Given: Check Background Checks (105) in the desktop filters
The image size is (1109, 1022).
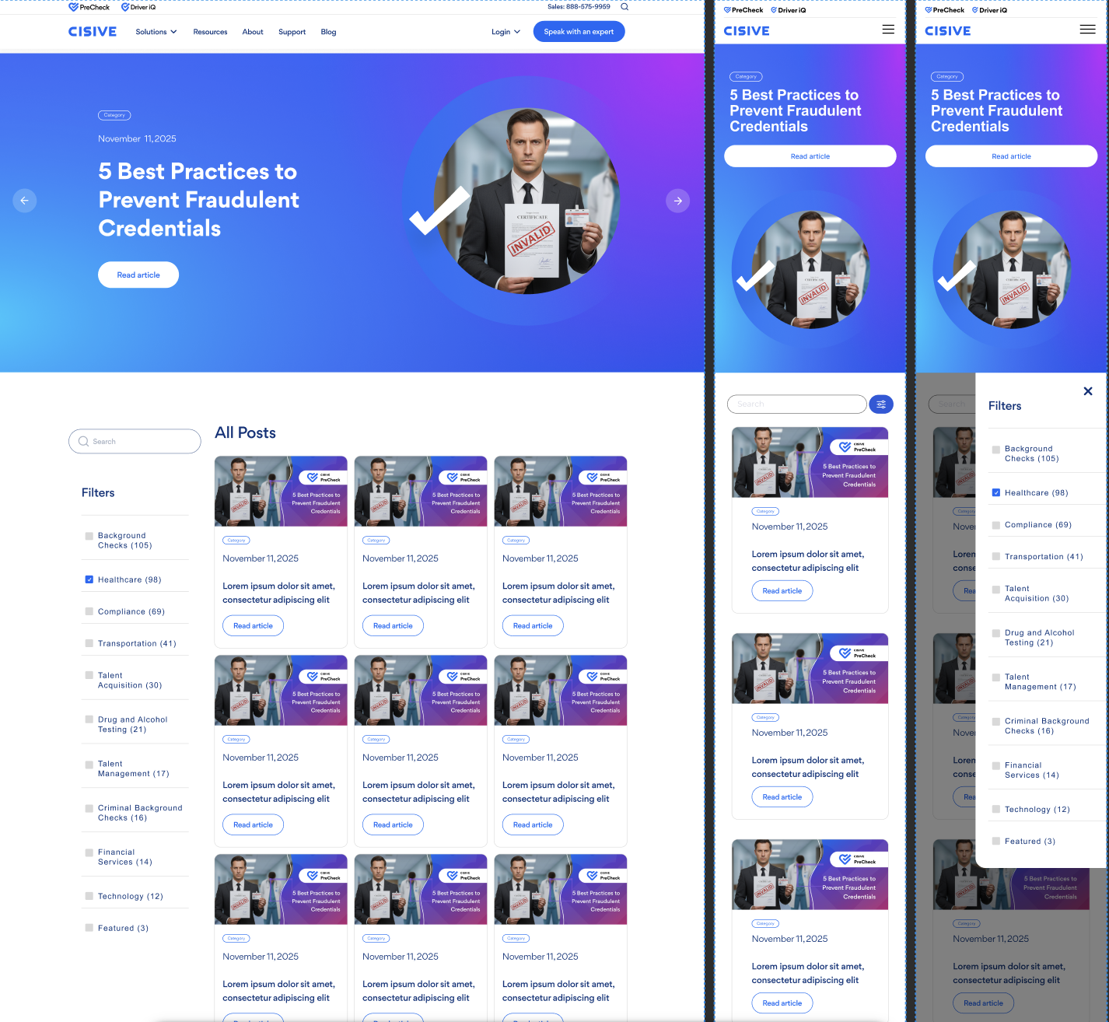Looking at the screenshot, I should click(89, 536).
